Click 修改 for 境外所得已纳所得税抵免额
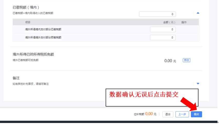Viewport: 219px width, 124px height. (186, 60)
